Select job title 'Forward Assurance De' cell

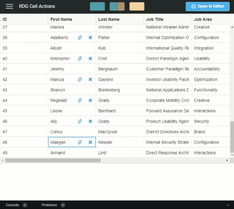168,111
